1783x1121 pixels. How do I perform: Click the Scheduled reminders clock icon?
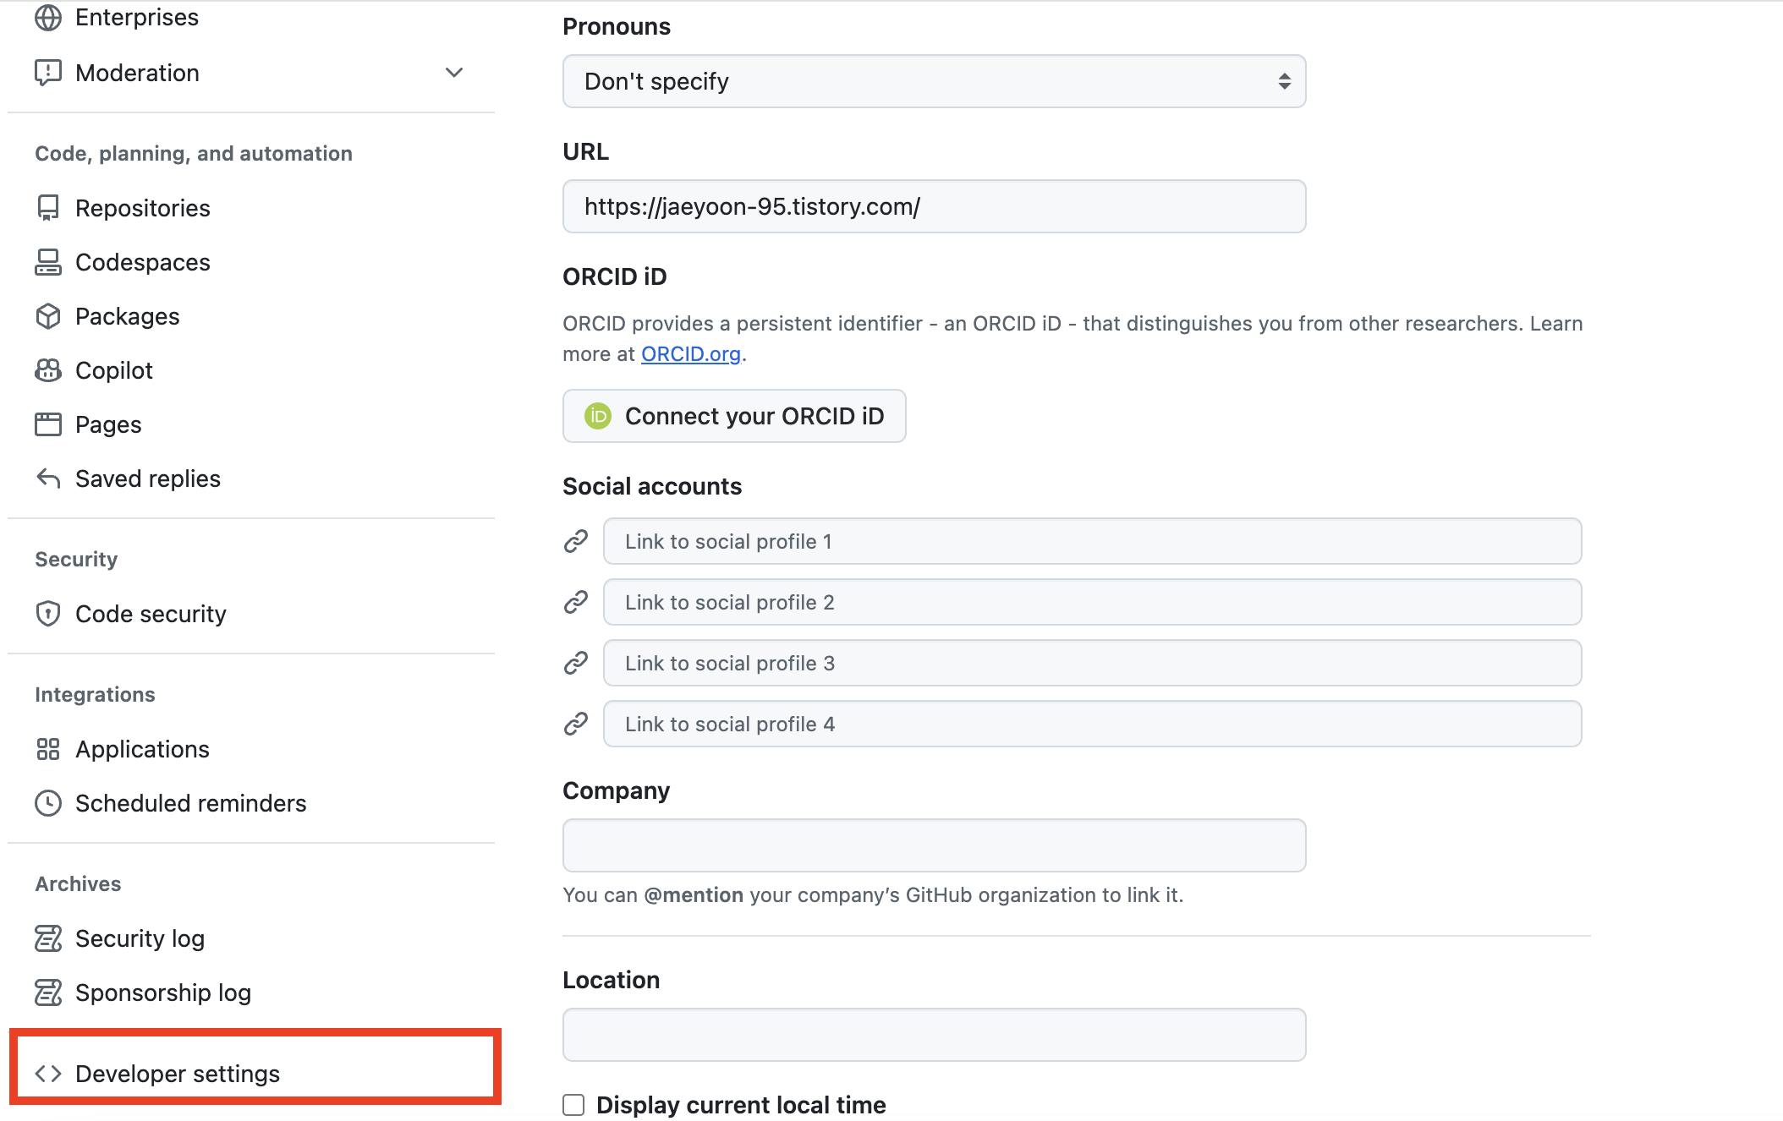(x=48, y=803)
